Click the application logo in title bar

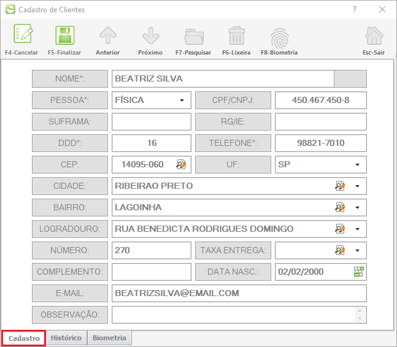(10, 9)
